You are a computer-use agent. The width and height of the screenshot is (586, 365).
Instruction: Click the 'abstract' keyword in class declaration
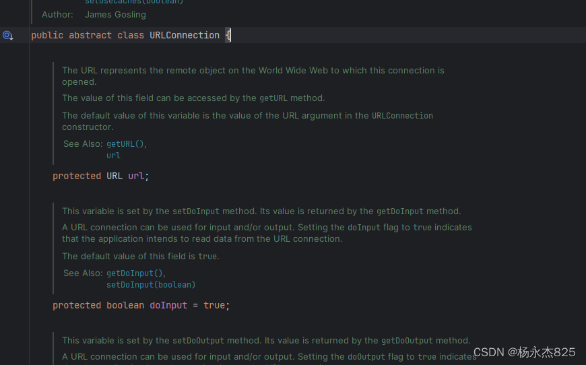pos(90,35)
